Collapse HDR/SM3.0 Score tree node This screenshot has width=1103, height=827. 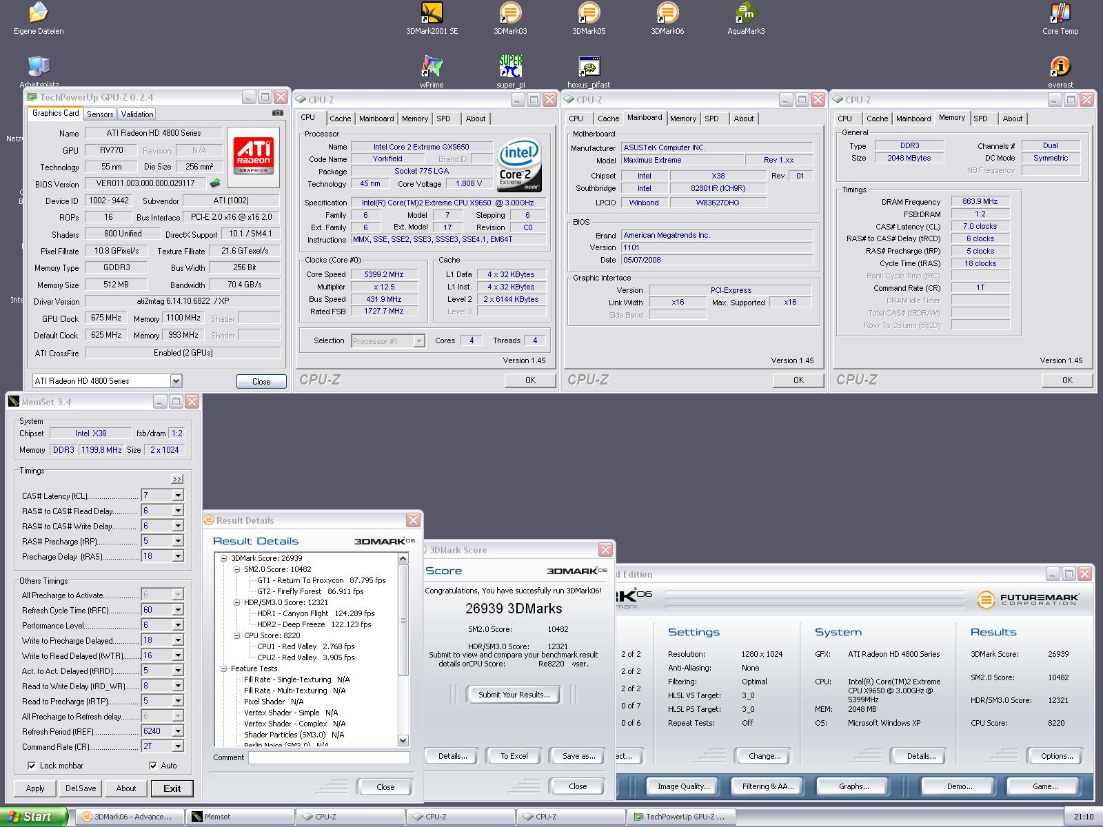pos(236,602)
